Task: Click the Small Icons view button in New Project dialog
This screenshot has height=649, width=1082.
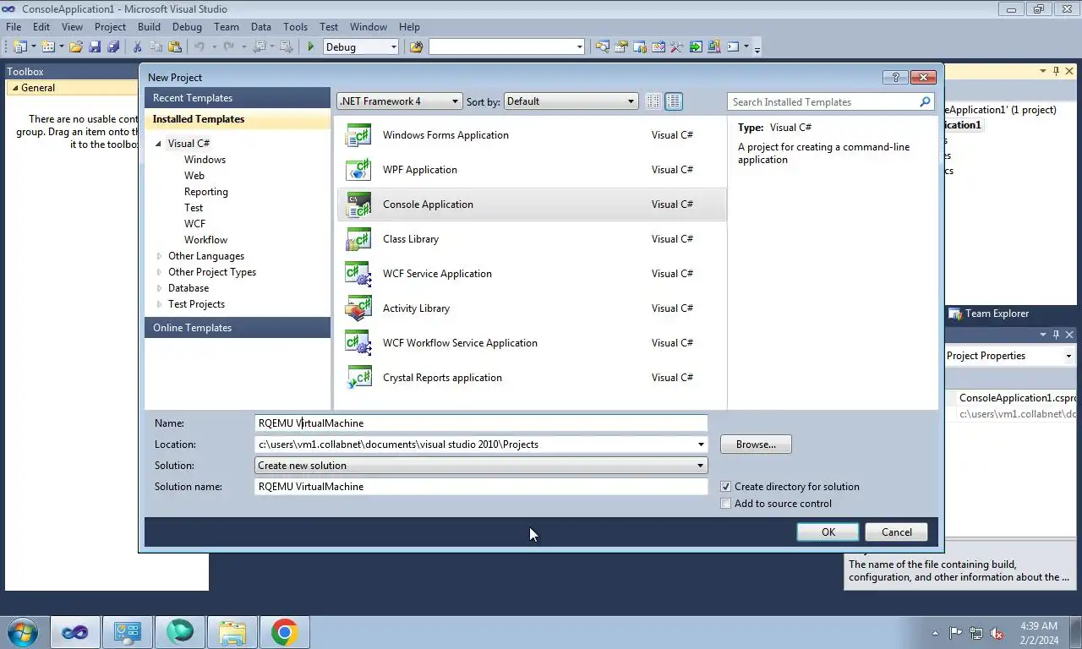Action: [x=653, y=101]
